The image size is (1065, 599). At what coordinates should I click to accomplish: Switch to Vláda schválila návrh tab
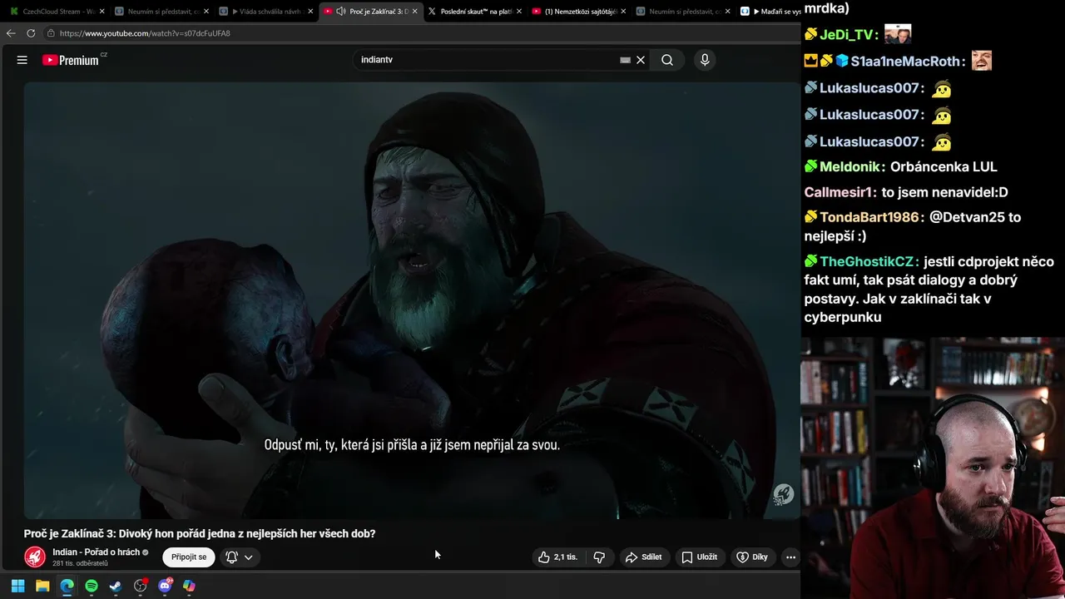point(265,12)
